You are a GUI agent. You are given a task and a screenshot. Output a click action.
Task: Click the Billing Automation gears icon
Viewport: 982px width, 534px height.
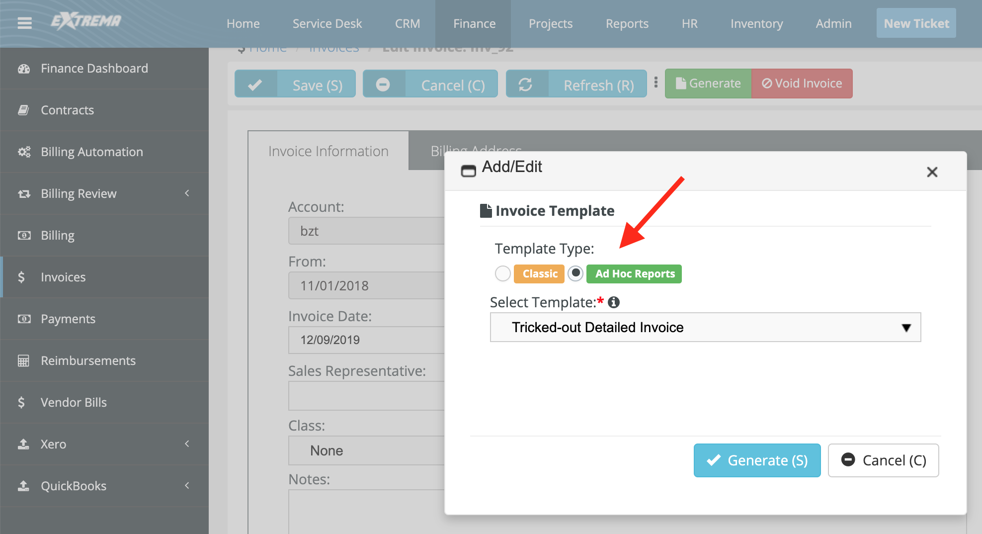click(x=24, y=152)
